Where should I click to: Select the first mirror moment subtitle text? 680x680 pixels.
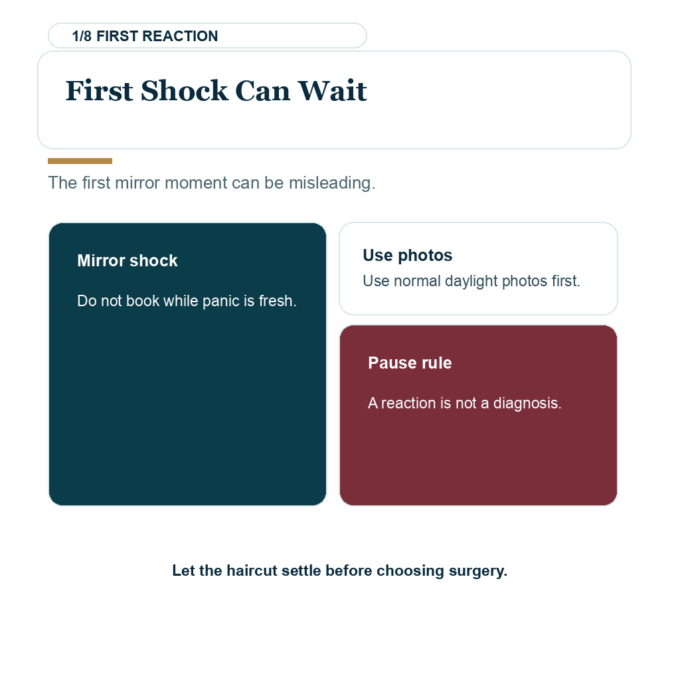tap(212, 183)
